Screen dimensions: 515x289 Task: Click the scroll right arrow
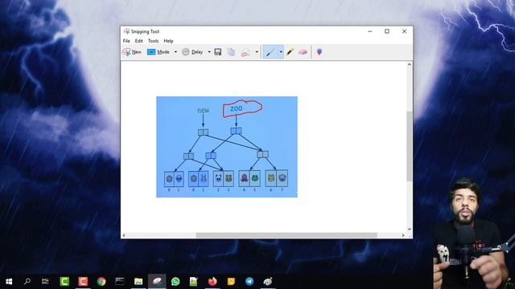click(403, 235)
